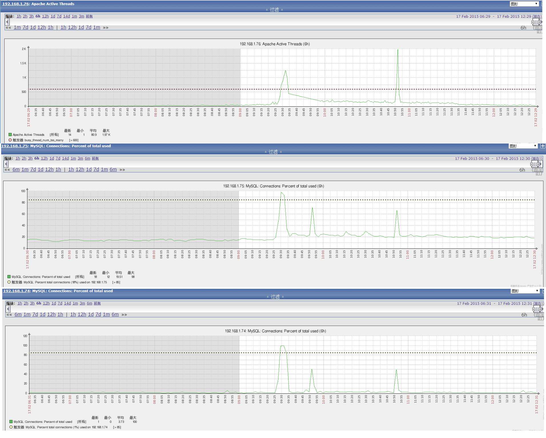Move 192.168.1.75 graph forward by 6m
Image resolution: width=546 pixels, height=438 pixels.
click(113, 170)
